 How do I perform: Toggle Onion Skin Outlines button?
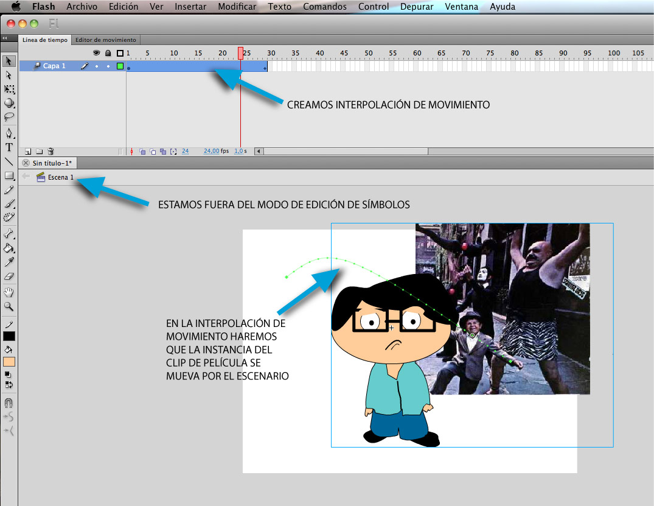153,152
